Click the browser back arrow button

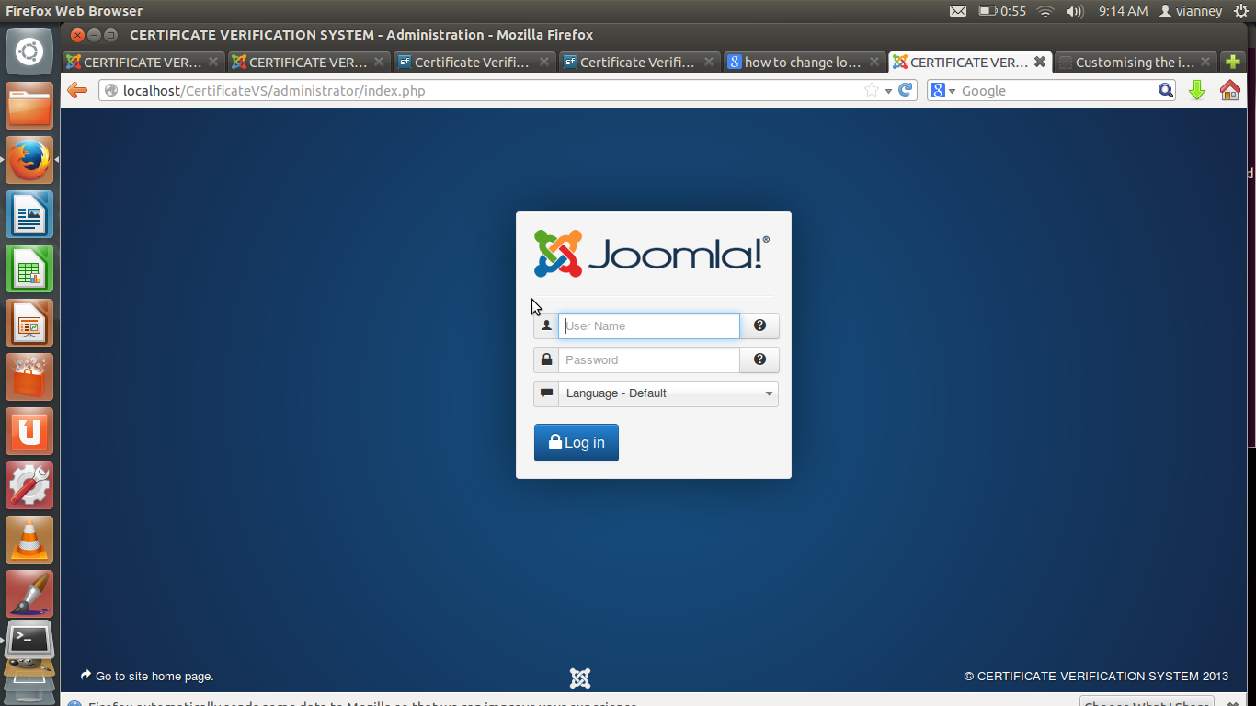click(x=77, y=90)
